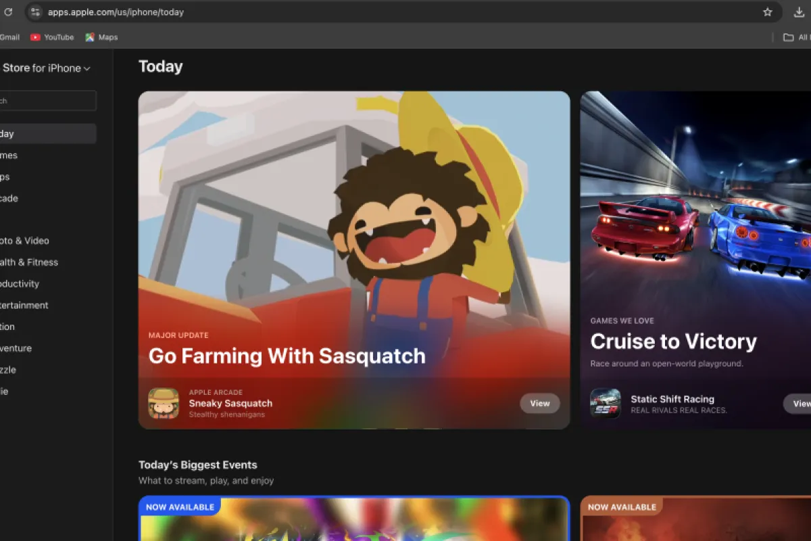Go to Health & Fitness category
Viewport: 811px width, 541px height.
tap(29, 262)
